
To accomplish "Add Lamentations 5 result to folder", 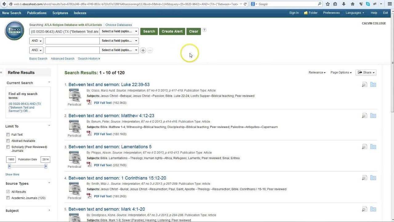I will [x=373, y=147].
